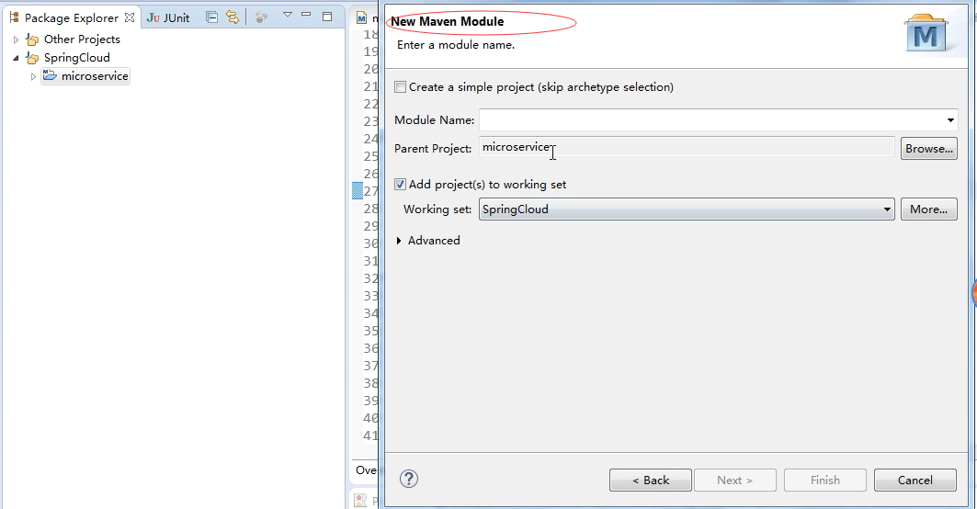Image resolution: width=977 pixels, height=509 pixels.
Task: Select the microservice project in tree
Action: (x=95, y=76)
